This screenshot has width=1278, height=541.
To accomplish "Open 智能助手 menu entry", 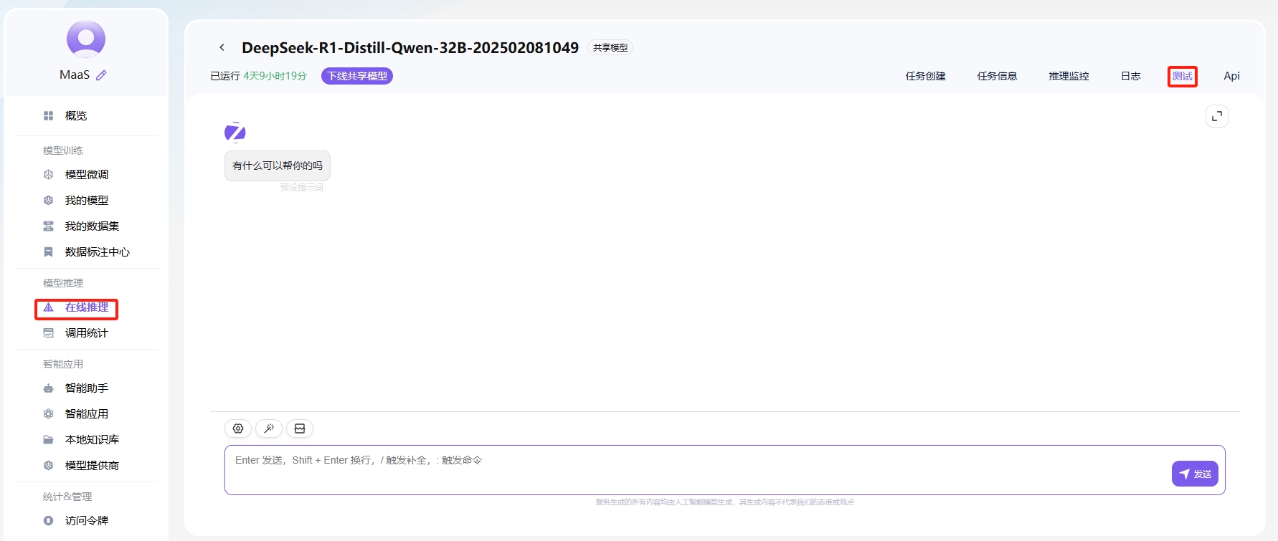I will click(x=87, y=388).
